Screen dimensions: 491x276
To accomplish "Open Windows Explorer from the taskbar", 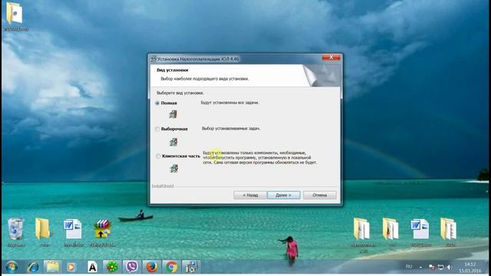I will [52, 267].
